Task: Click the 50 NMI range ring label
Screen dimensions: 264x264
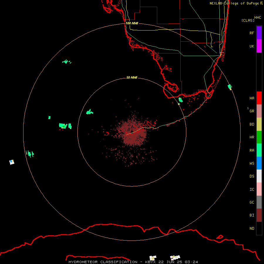Action: click(x=132, y=77)
